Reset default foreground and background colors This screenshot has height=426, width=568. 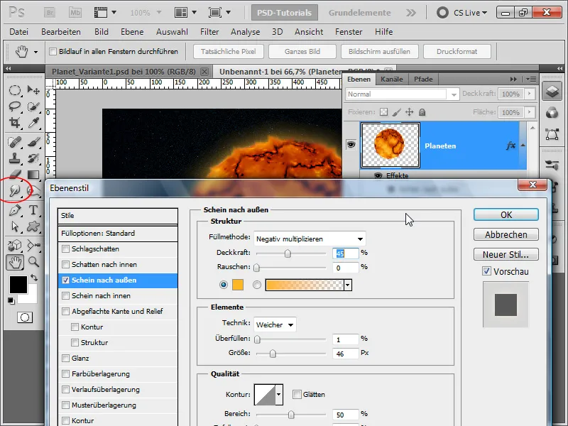(11, 300)
